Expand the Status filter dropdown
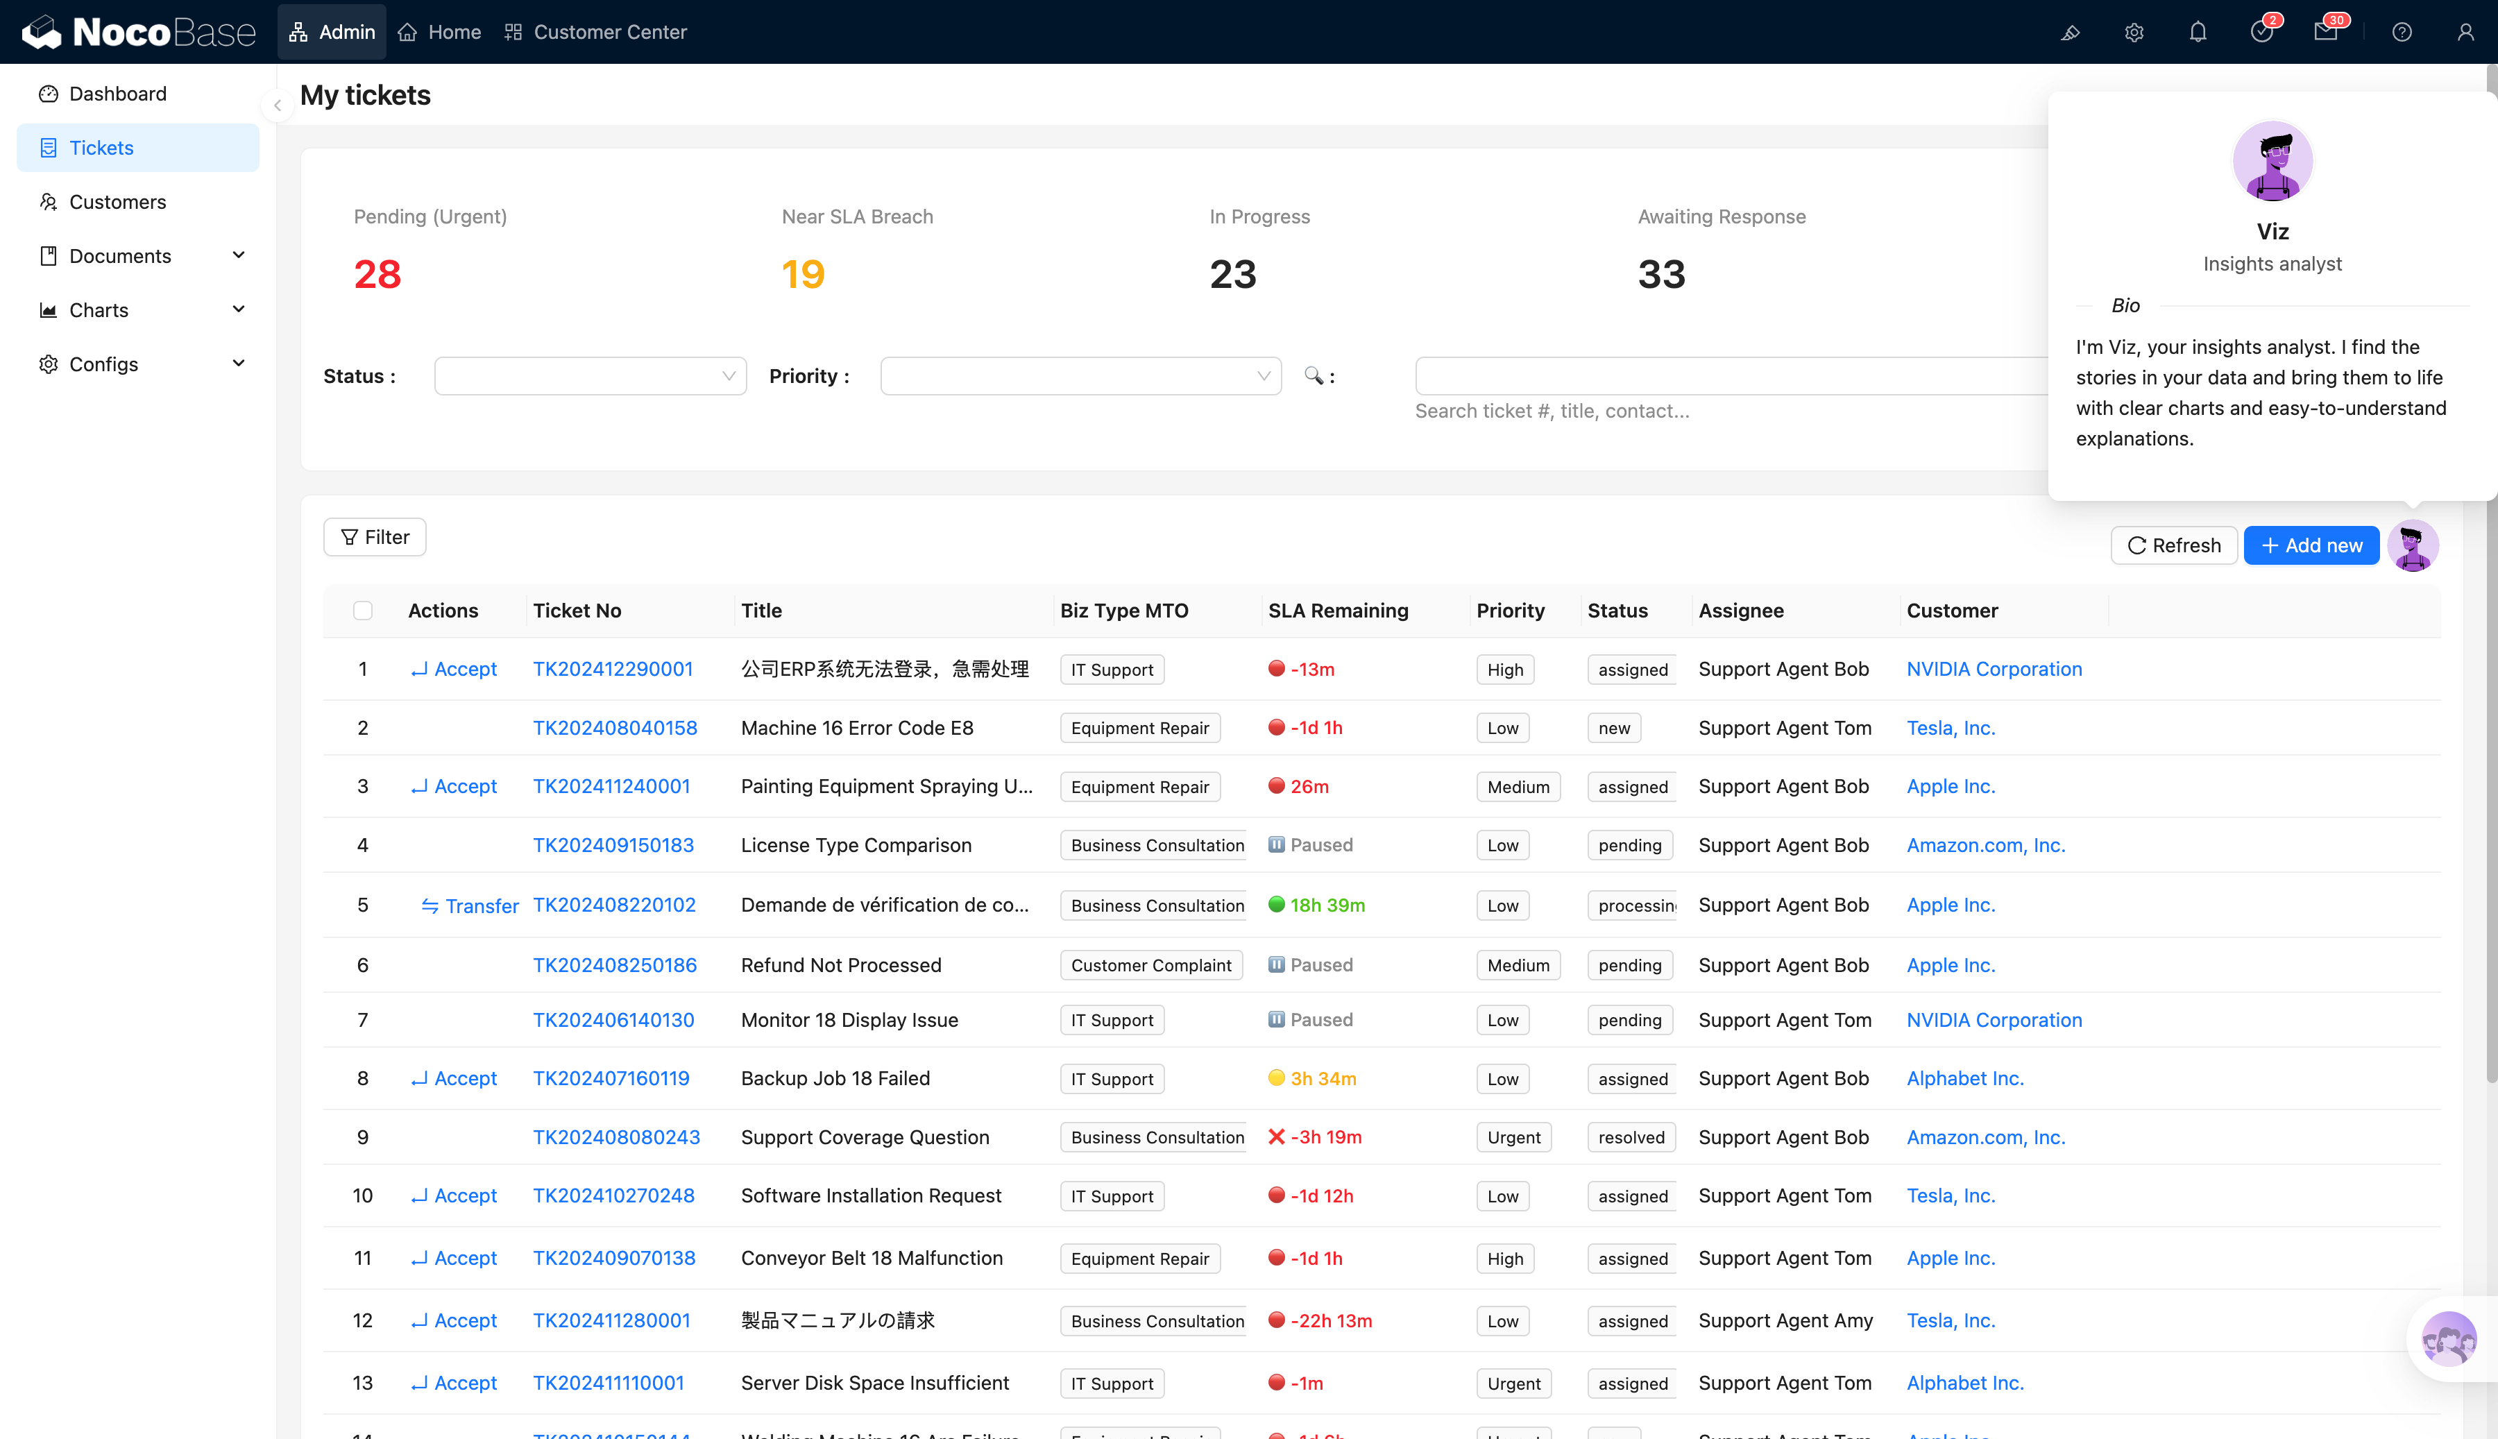 (590, 375)
